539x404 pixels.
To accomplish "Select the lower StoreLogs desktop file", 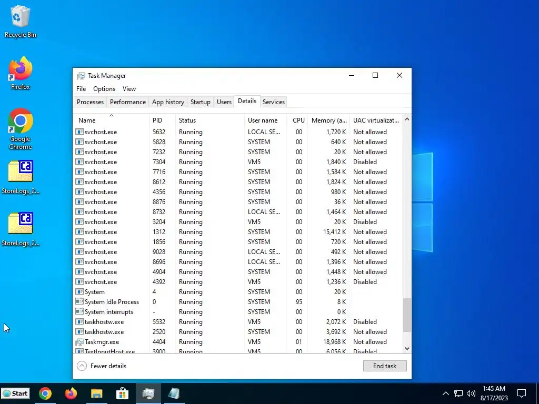I will tap(21, 229).
